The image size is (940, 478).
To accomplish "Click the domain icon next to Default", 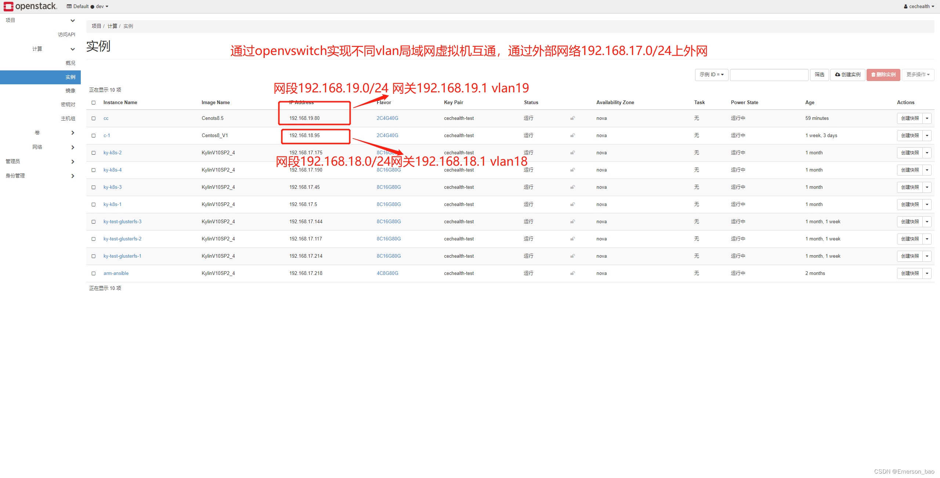I will coord(69,6).
